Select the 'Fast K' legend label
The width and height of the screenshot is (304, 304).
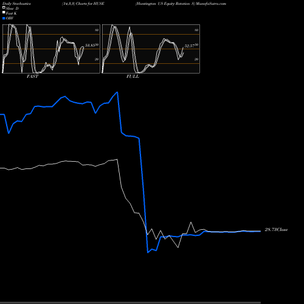pyautogui.click(x=11, y=13)
